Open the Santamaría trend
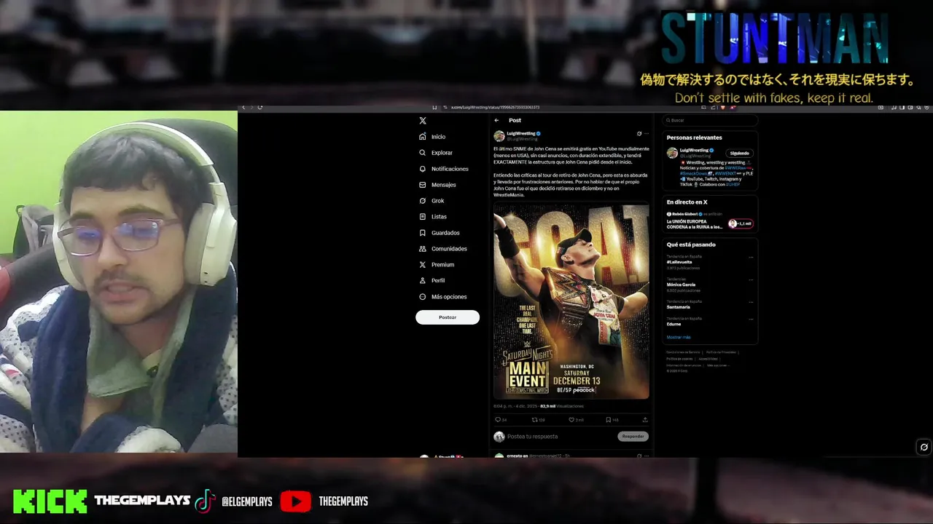The width and height of the screenshot is (933, 524). tap(679, 307)
